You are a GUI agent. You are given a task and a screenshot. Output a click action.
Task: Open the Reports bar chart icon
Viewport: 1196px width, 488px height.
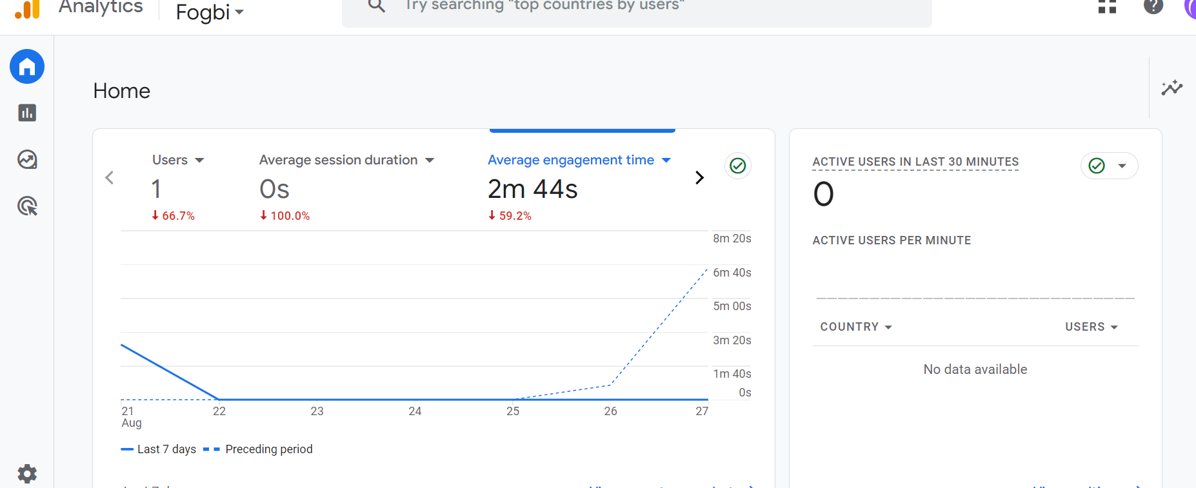tap(27, 113)
